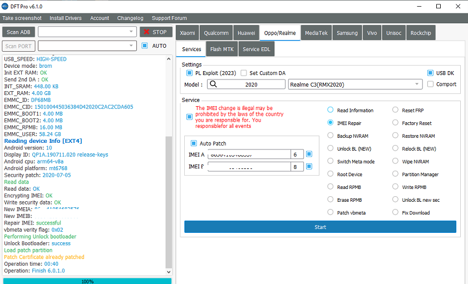Viewport: 468px width, 284px height.
Task: Switch to the Unisoc tab
Action: [393, 33]
